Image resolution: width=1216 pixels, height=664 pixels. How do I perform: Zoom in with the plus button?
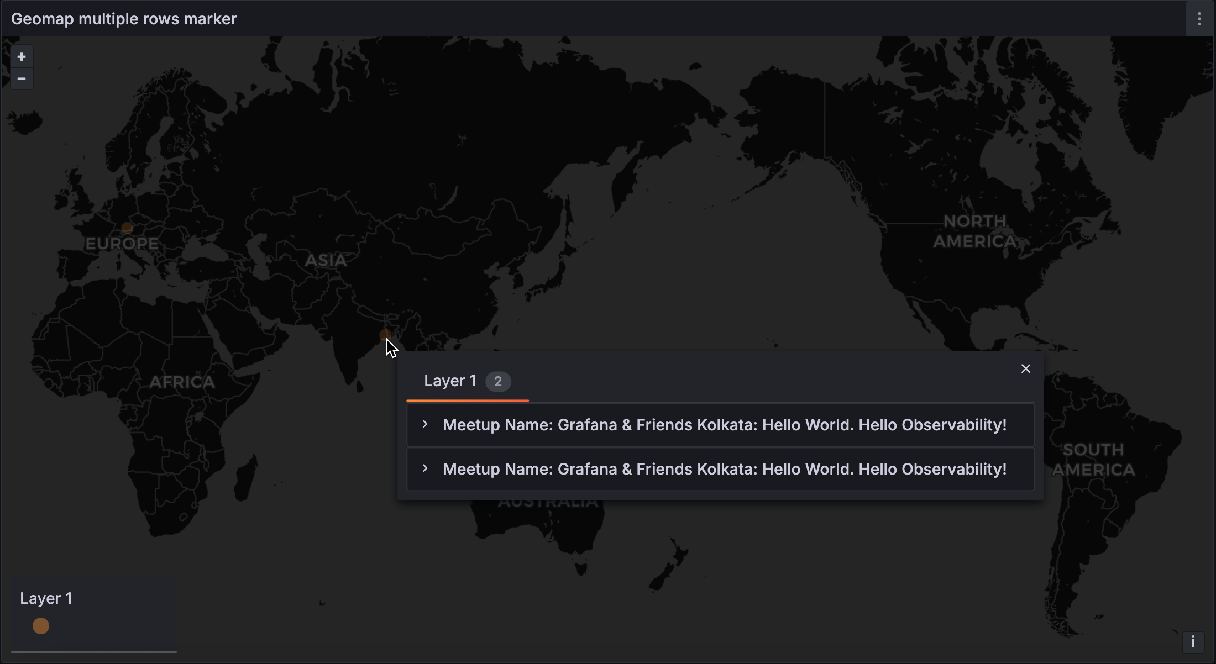coord(22,57)
